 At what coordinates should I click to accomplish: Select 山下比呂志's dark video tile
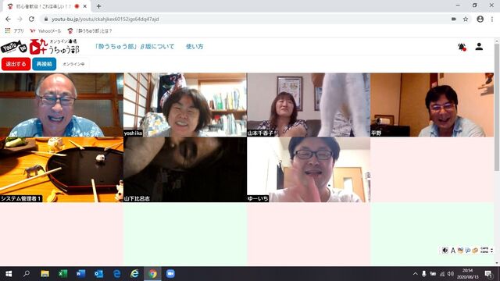click(185, 169)
